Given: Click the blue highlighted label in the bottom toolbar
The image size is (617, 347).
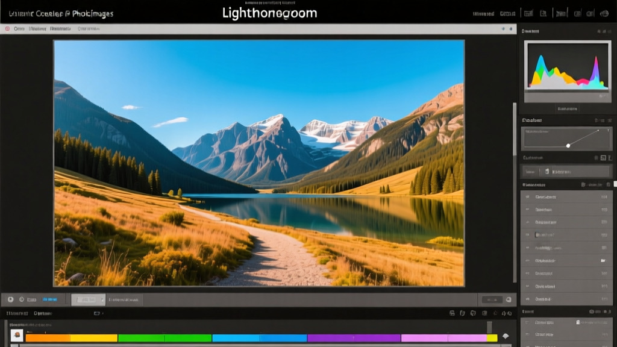Looking at the screenshot, I should point(50,299).
